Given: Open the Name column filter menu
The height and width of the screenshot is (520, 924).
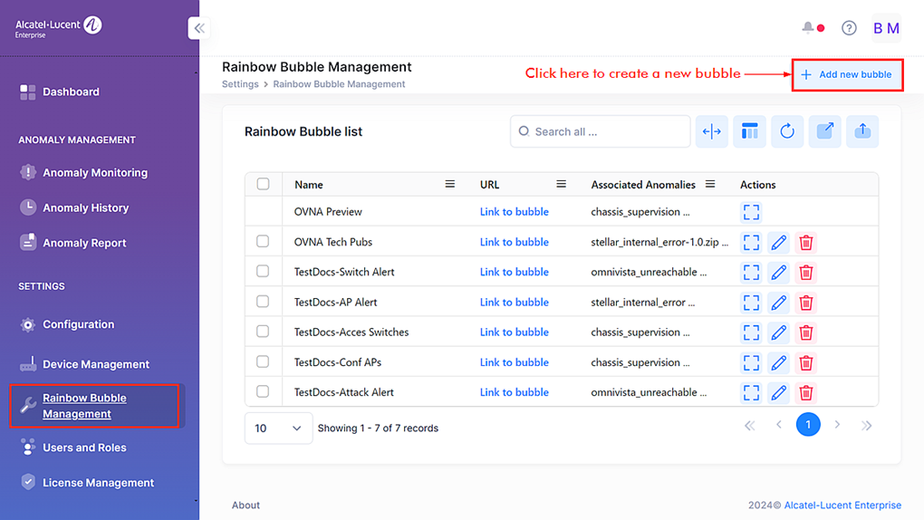Looking at the screenshot, I should click(449, 184).
